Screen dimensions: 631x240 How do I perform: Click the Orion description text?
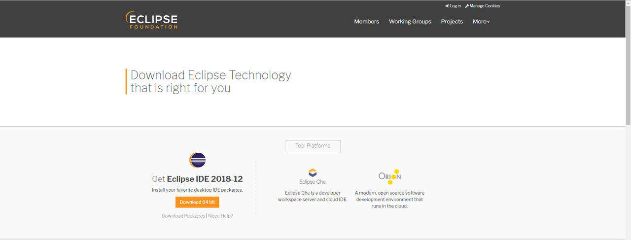[x=389, y=200]
